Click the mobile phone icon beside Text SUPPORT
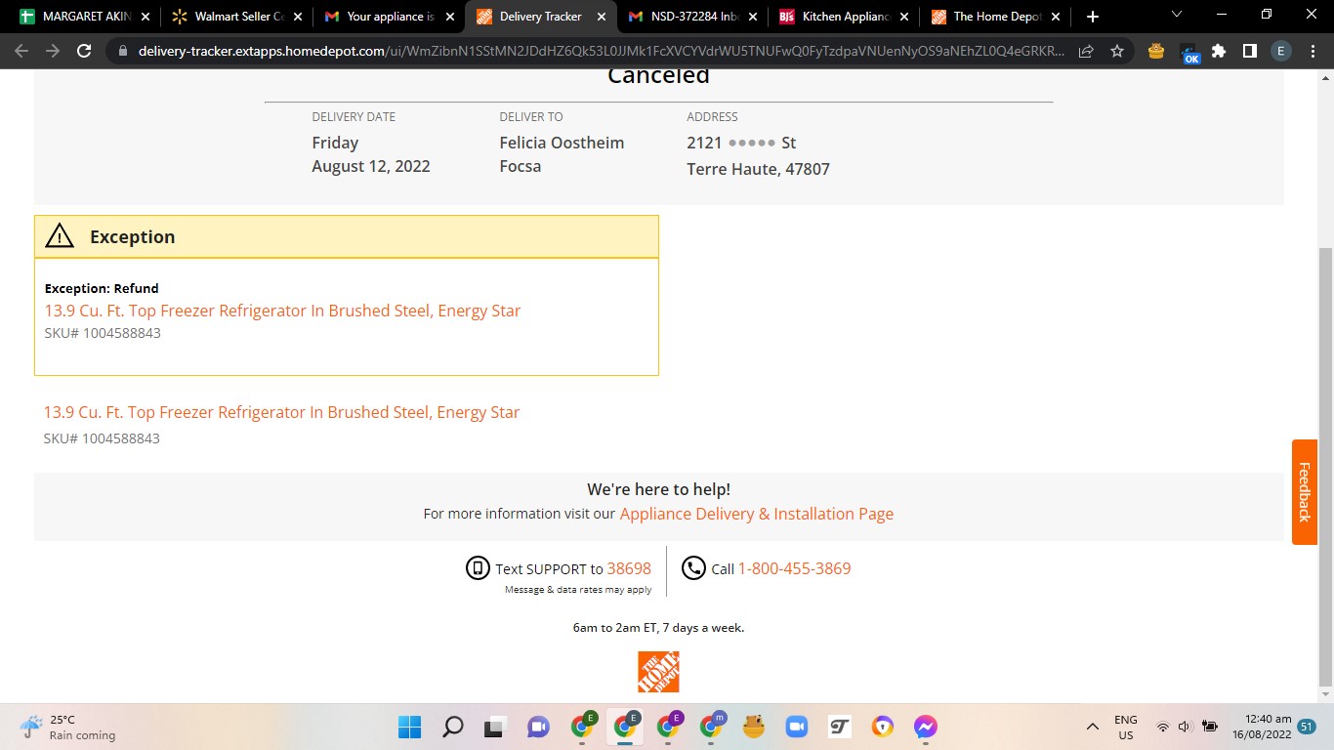1334x750 pixels. (478, 567)
